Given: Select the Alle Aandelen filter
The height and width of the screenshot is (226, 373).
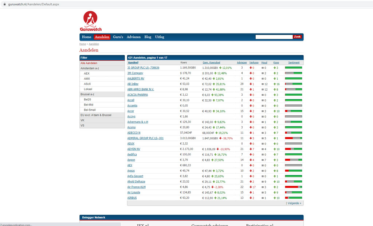Looking at the screenshot, I should pos(102,63).
